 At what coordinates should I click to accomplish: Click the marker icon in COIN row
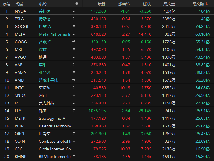(74, 141)
